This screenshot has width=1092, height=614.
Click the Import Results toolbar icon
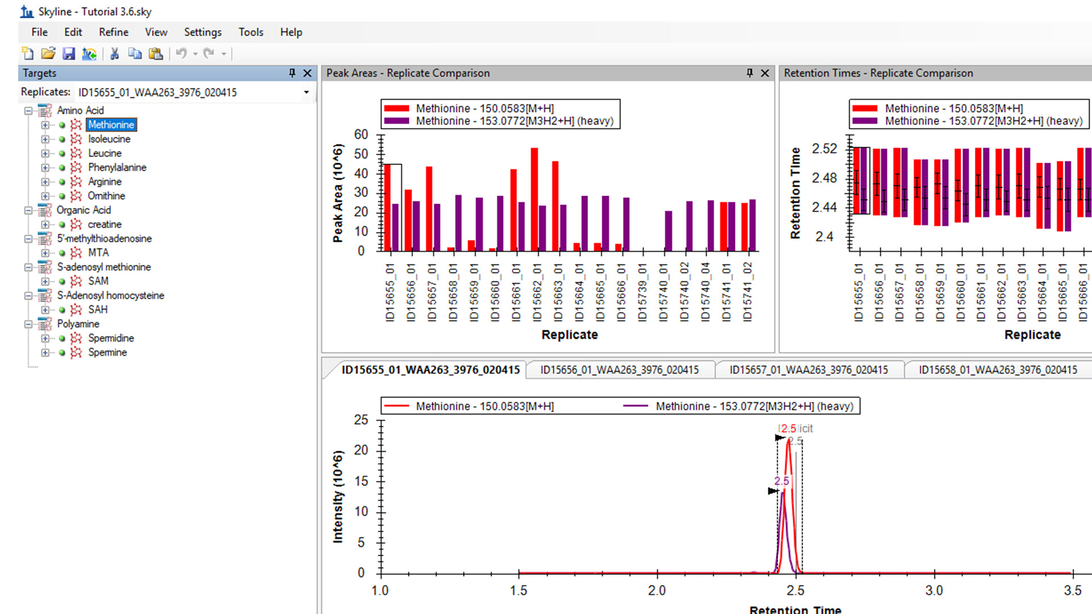(x=89, y=53)
